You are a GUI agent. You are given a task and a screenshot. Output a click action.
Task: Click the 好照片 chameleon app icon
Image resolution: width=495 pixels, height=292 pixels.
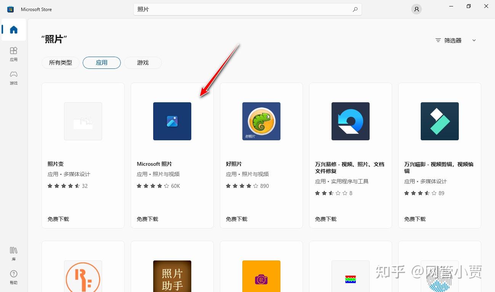click(261, 121)
